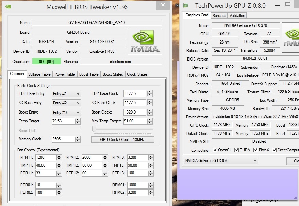This screenshot has height=206, width=299.
Task: Click the PER12 spinner arrows
Action: [x=105, y=173]
